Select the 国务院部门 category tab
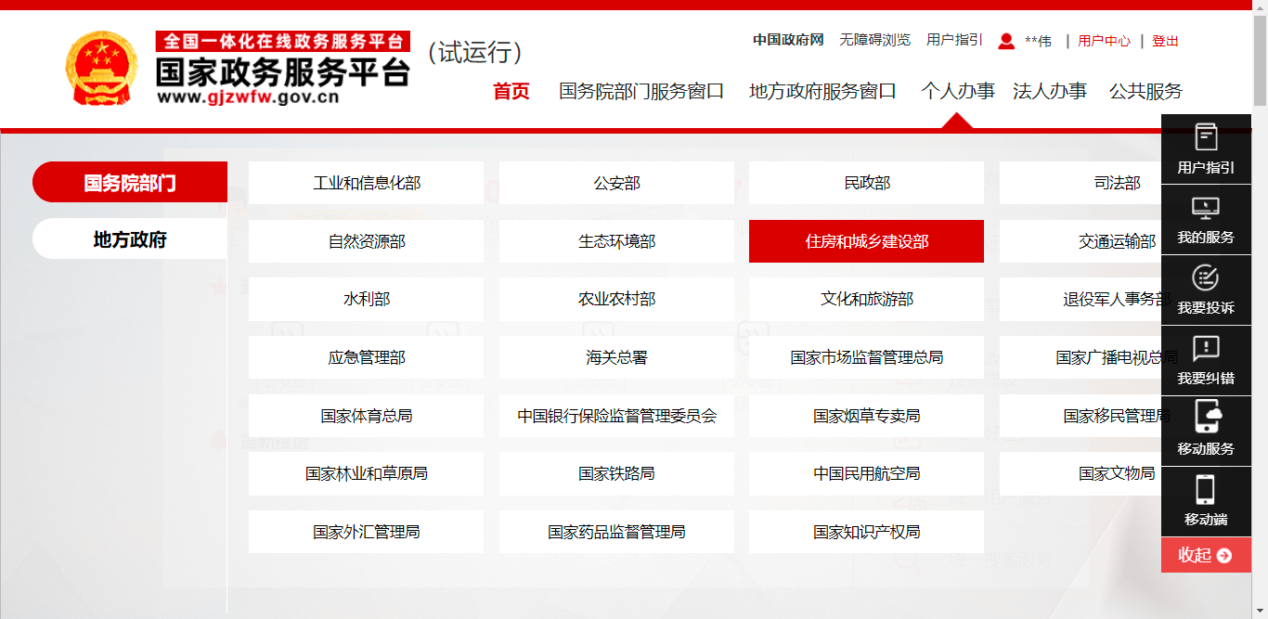Screen dimensions: 1268x619 (130, 183)
